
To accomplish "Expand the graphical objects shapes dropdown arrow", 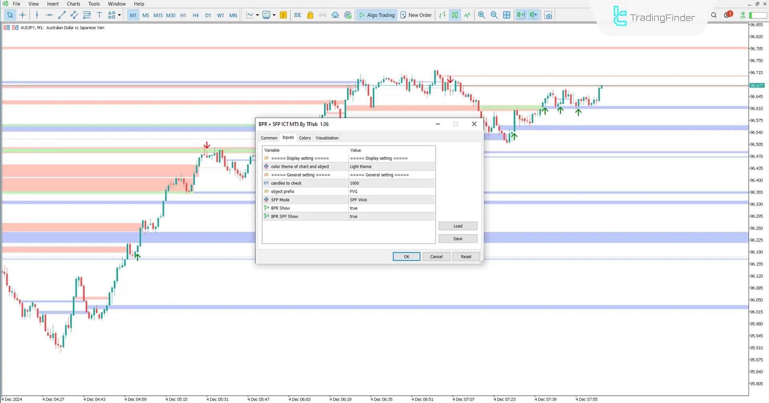I will (119, 15).
